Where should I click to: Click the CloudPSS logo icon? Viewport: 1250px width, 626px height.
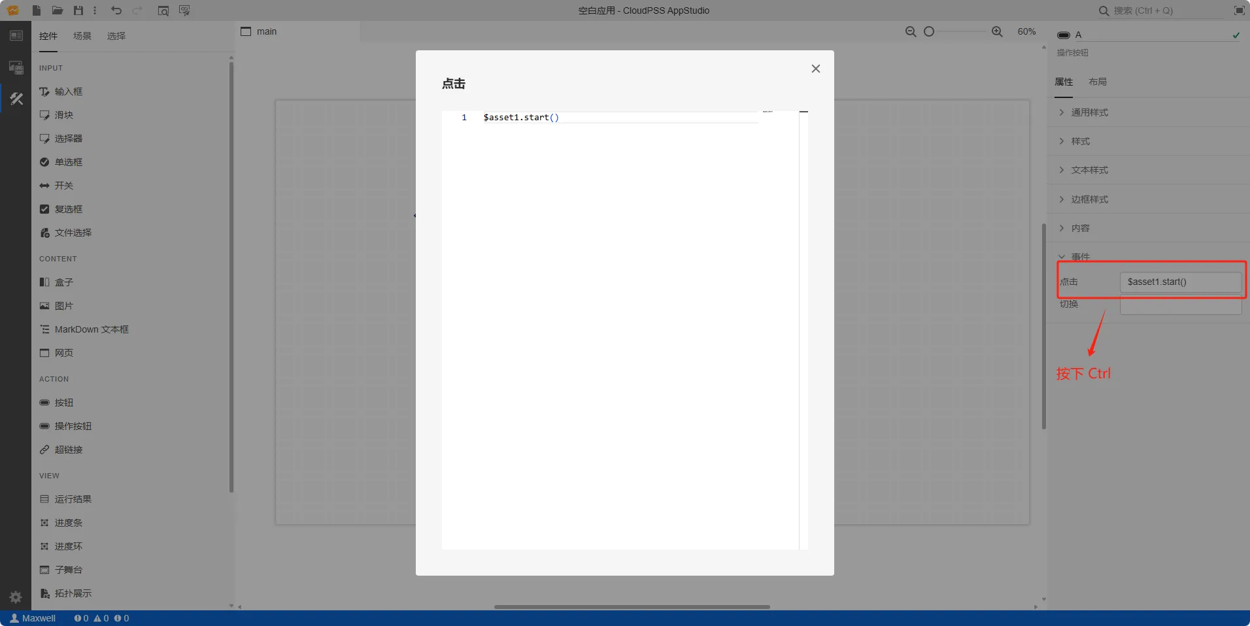pyautogui.click(x=13, y=10)
